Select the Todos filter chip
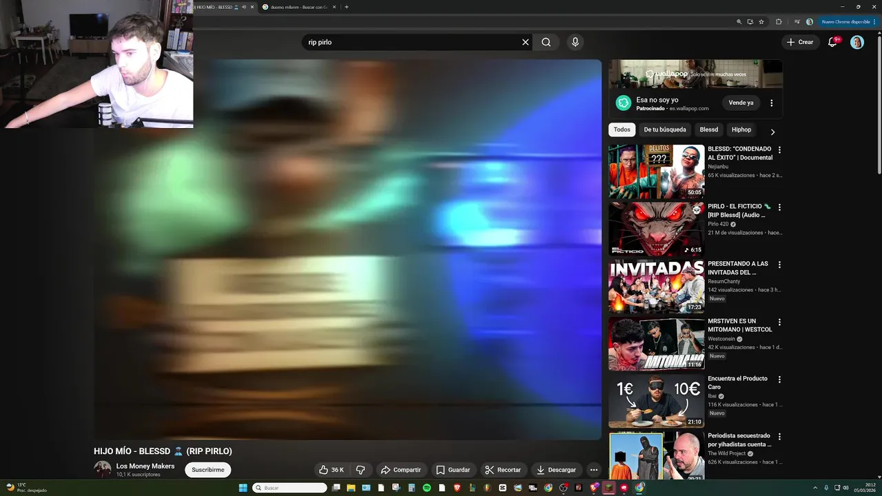 pyautogui.click(x=622, y=130)
